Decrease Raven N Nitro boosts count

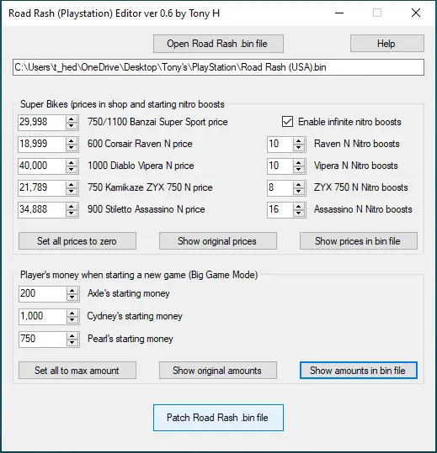click(299, 147)
